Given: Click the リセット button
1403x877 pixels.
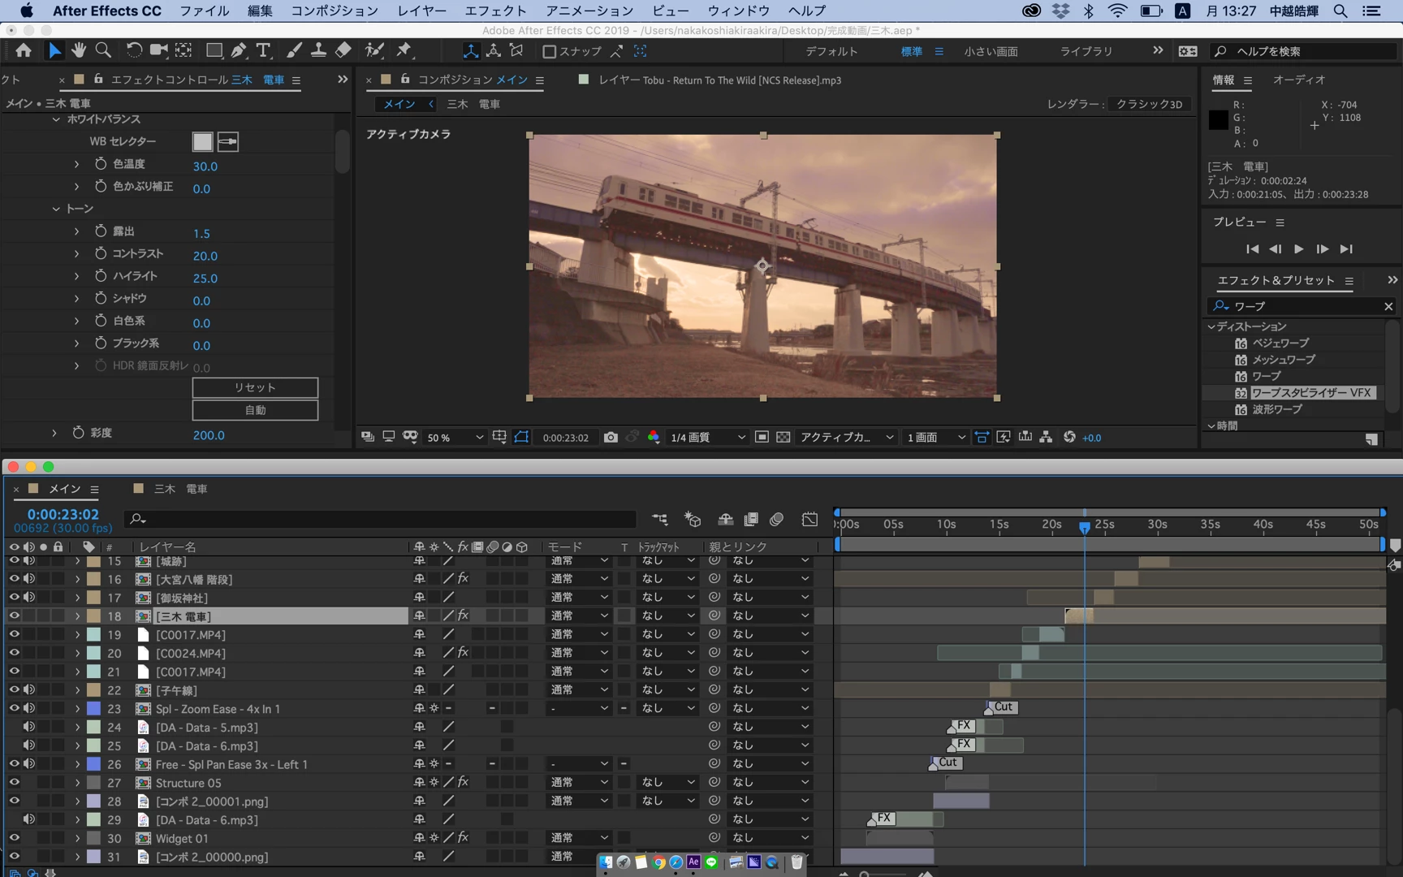Looking at the screenshot, I should coord(255,388).
